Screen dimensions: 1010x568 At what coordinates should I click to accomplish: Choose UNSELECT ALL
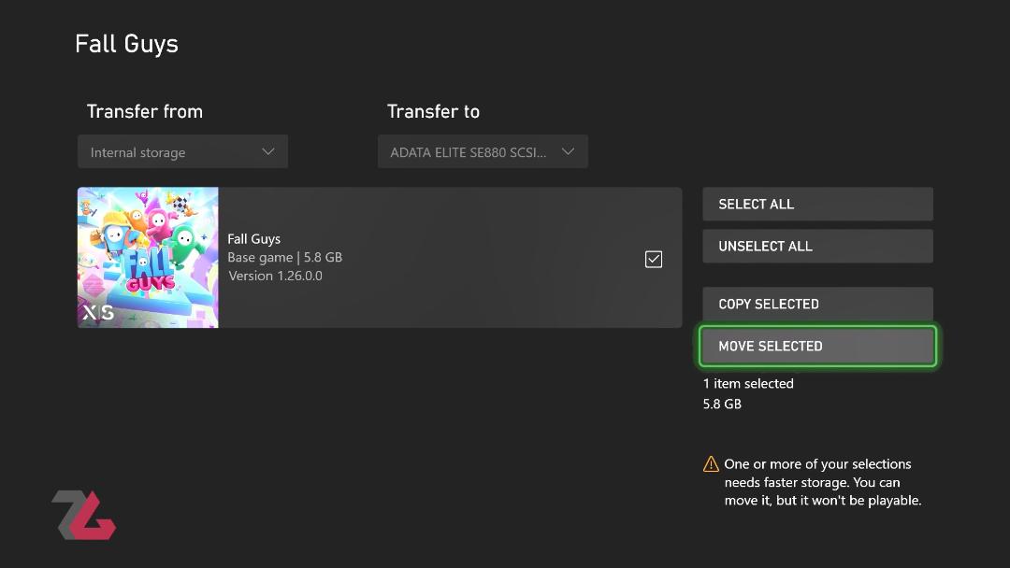click(817, 246)
